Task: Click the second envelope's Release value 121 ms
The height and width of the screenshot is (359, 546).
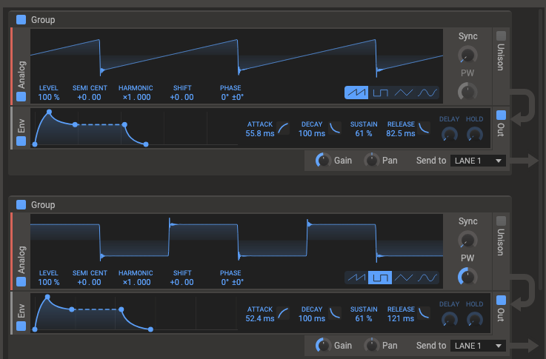Action: (401, 318)
